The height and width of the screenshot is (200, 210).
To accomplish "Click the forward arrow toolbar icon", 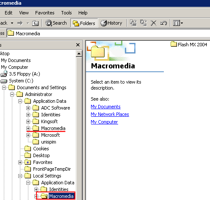I will [20, 23].
